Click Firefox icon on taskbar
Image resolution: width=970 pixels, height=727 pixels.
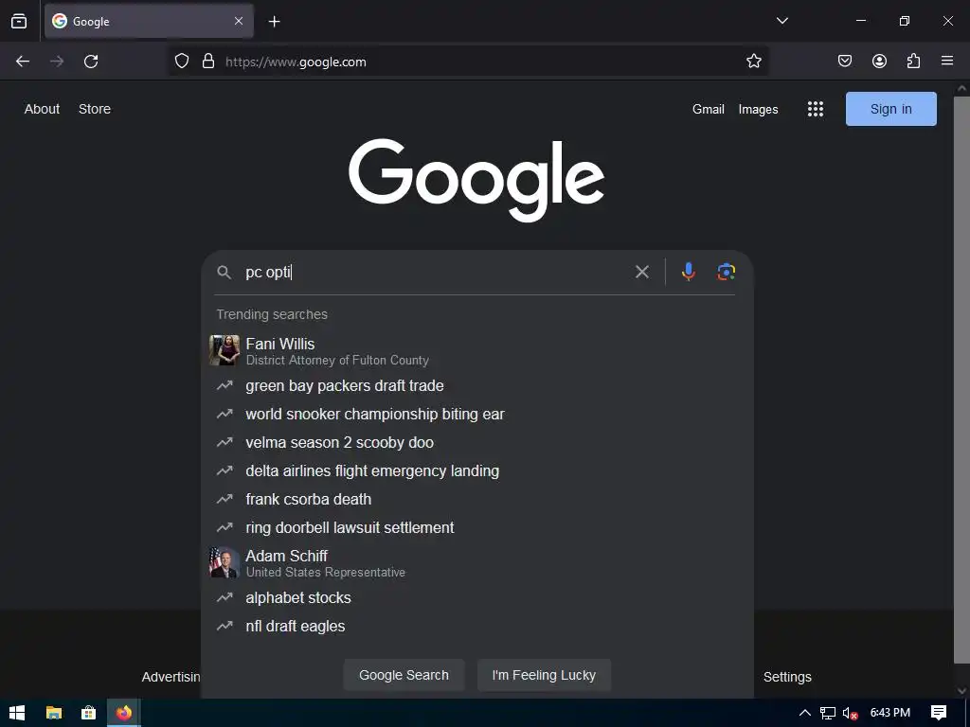124,713
